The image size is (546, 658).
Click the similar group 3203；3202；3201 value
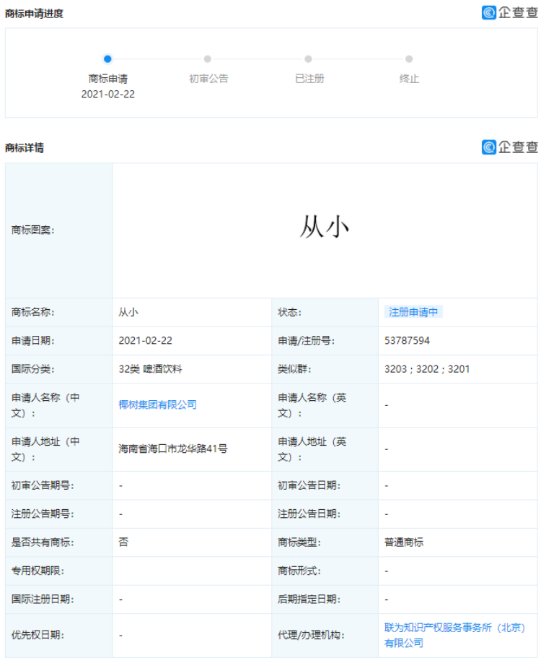(427, 368)
